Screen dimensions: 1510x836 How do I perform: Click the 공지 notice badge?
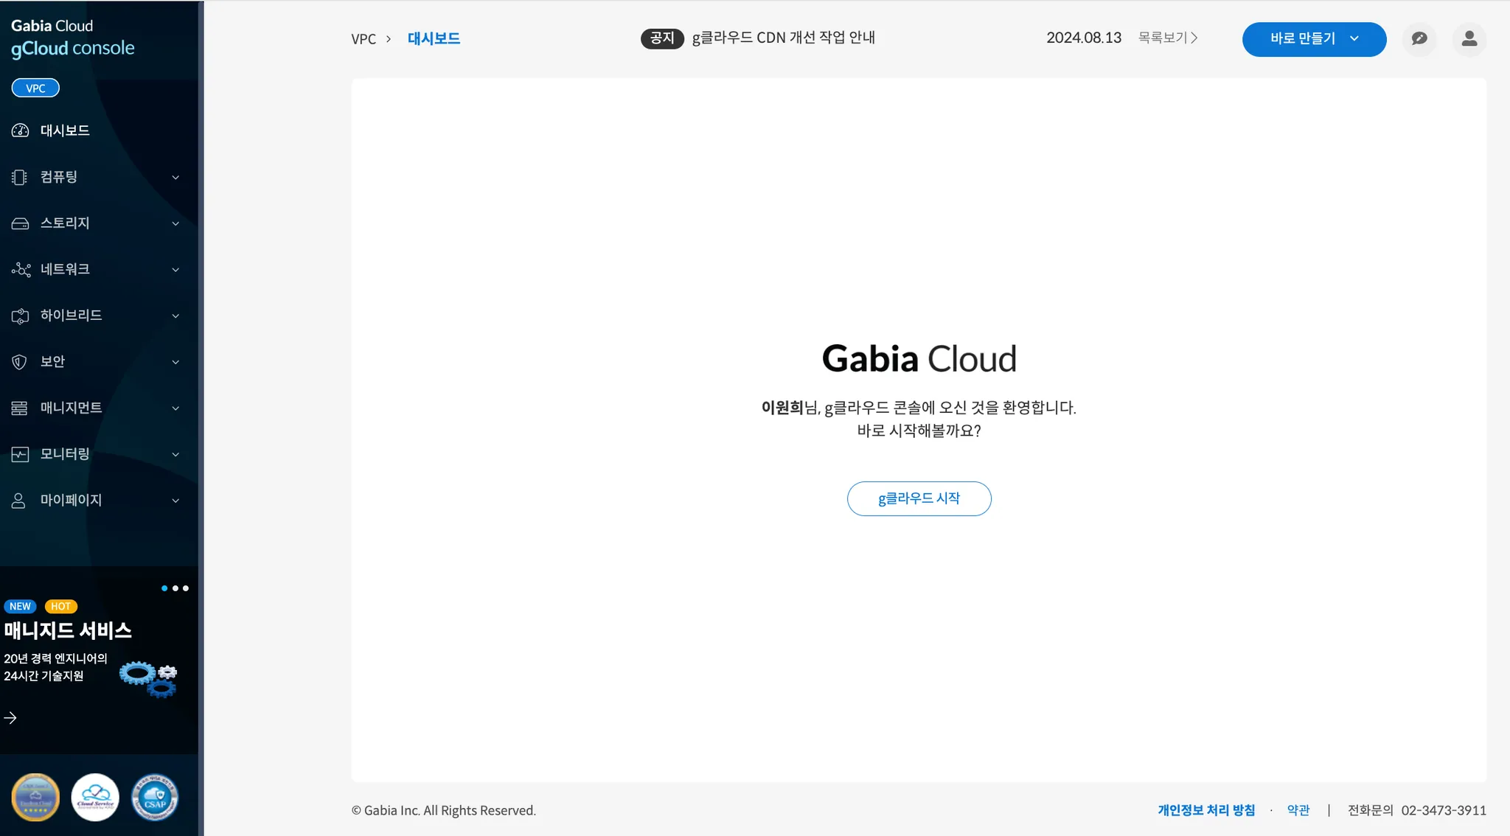click(x=662, y=38)
